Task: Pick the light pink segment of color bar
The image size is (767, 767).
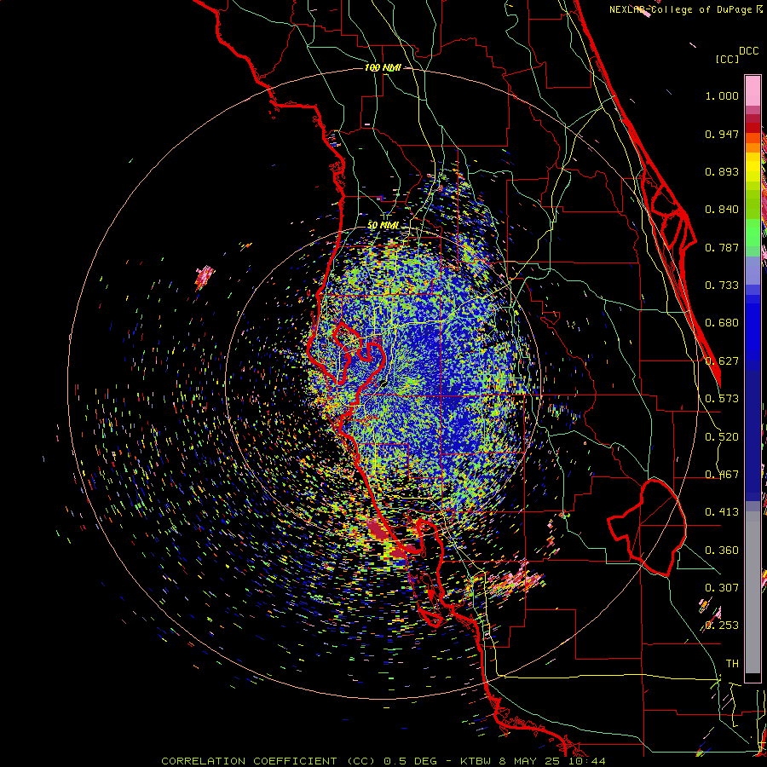Action: (753, 90)
